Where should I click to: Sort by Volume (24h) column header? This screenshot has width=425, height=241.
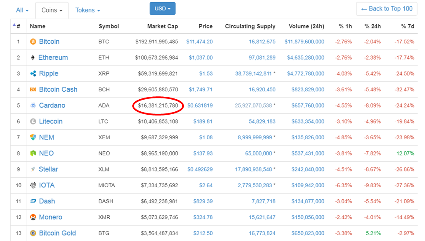pos(306,26)
